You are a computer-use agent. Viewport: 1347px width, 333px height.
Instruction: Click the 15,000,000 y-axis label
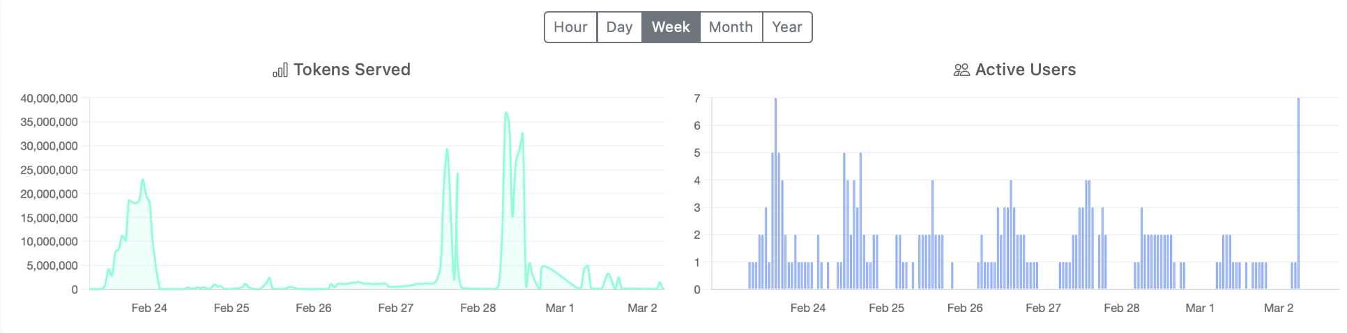pos(49,218)
